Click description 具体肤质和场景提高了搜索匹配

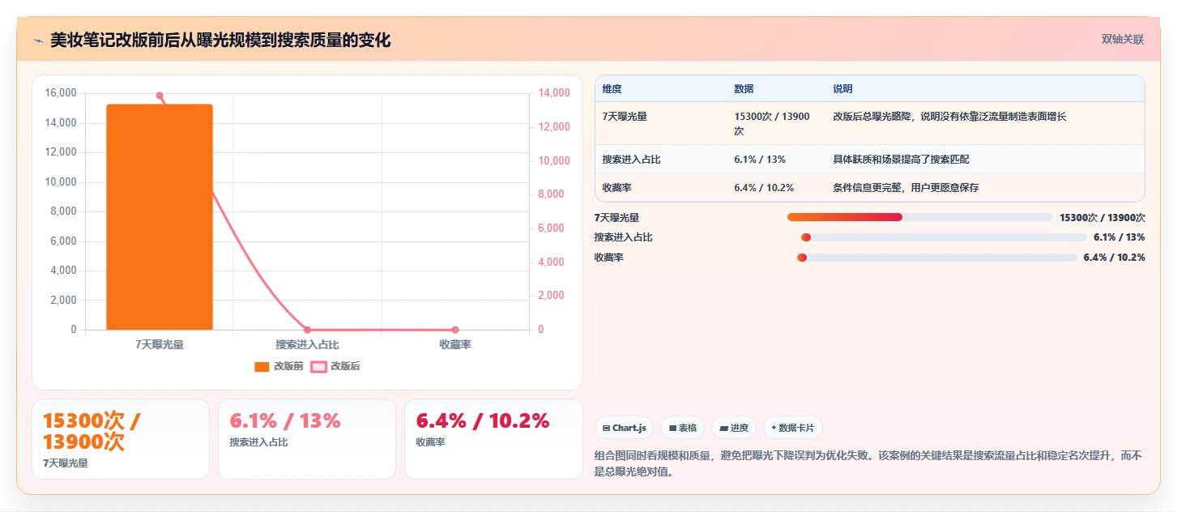[x=901, y=160]
